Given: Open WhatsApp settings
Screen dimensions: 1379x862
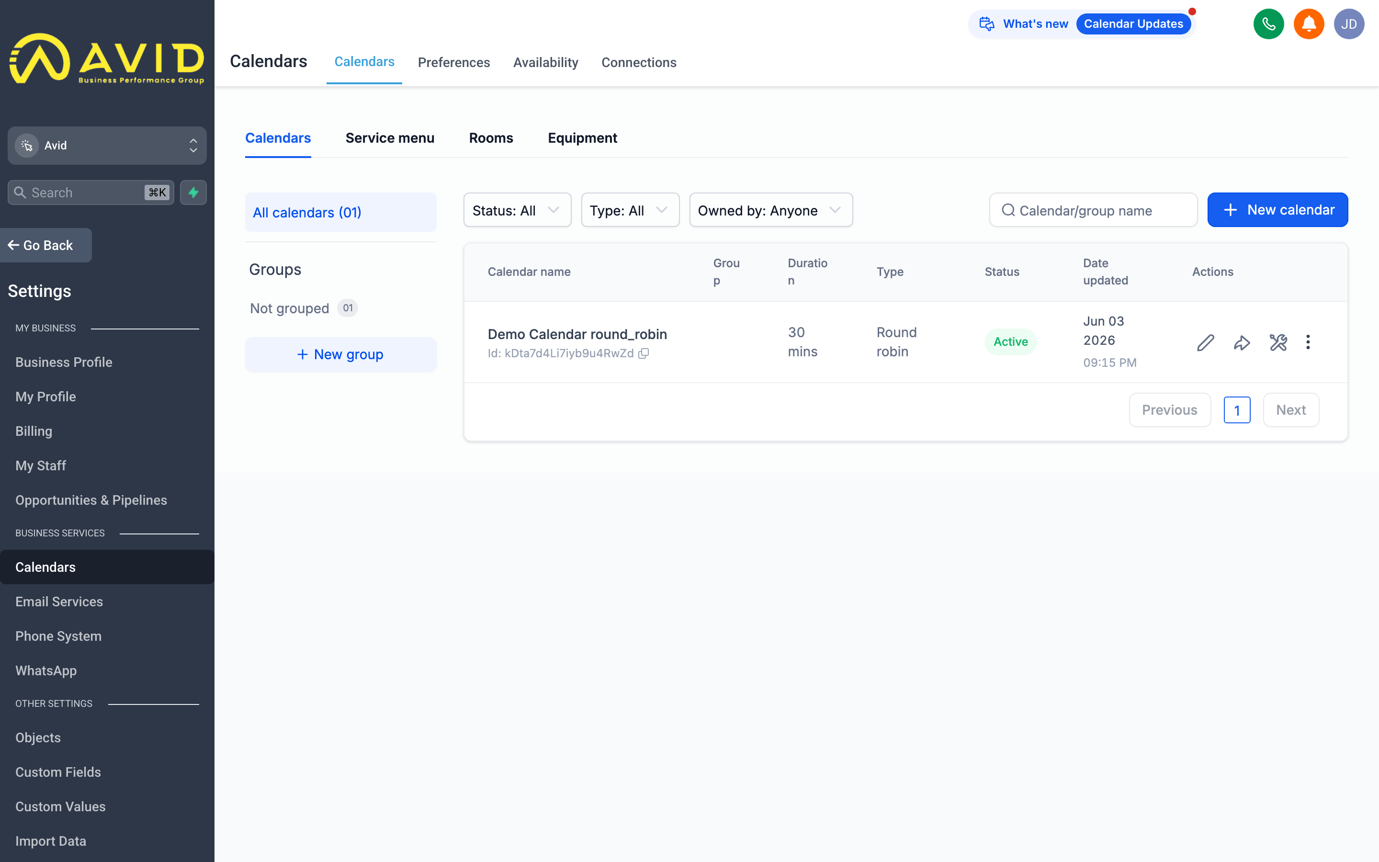Looking at the screenshot, I should click(x=45, y=670).
